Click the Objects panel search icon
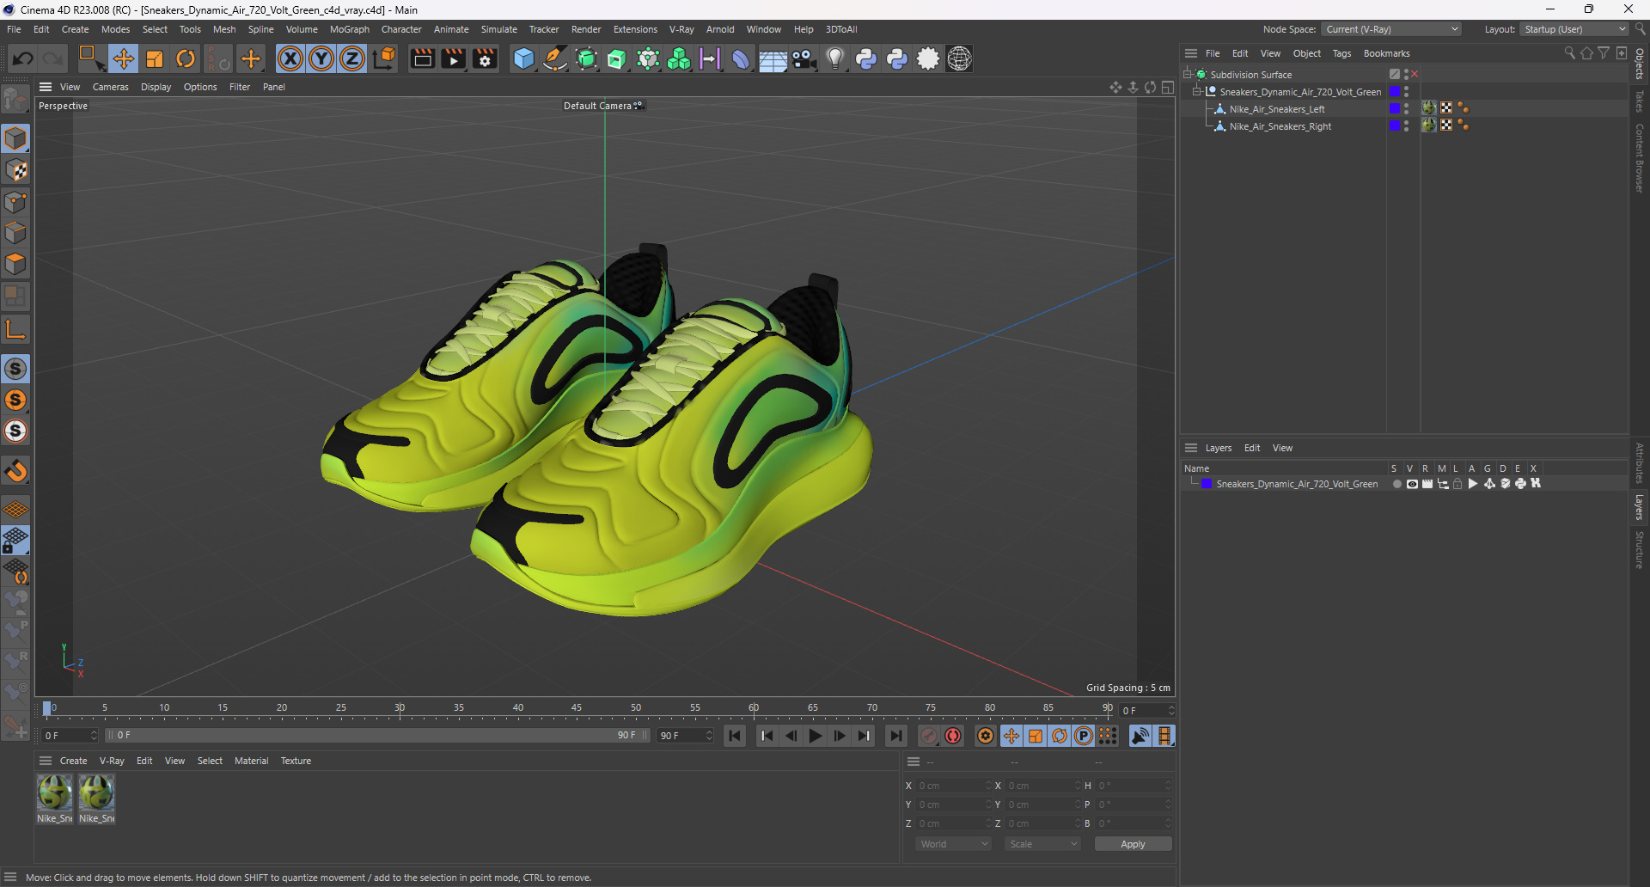This screenshot has width=1650, height=887. (1569, 53)
